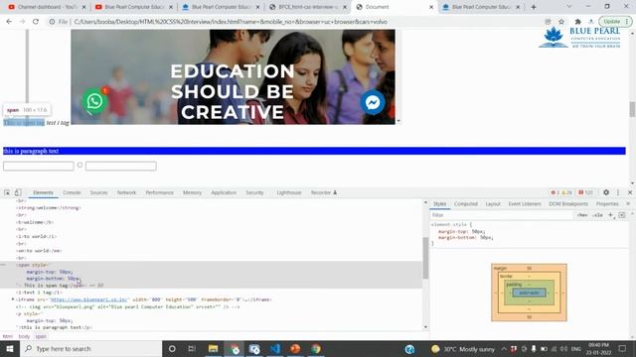Focus the Windows taskbar search box

(90, 348)
